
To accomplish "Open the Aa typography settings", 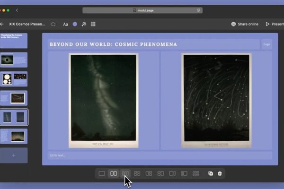I will 66,24.
